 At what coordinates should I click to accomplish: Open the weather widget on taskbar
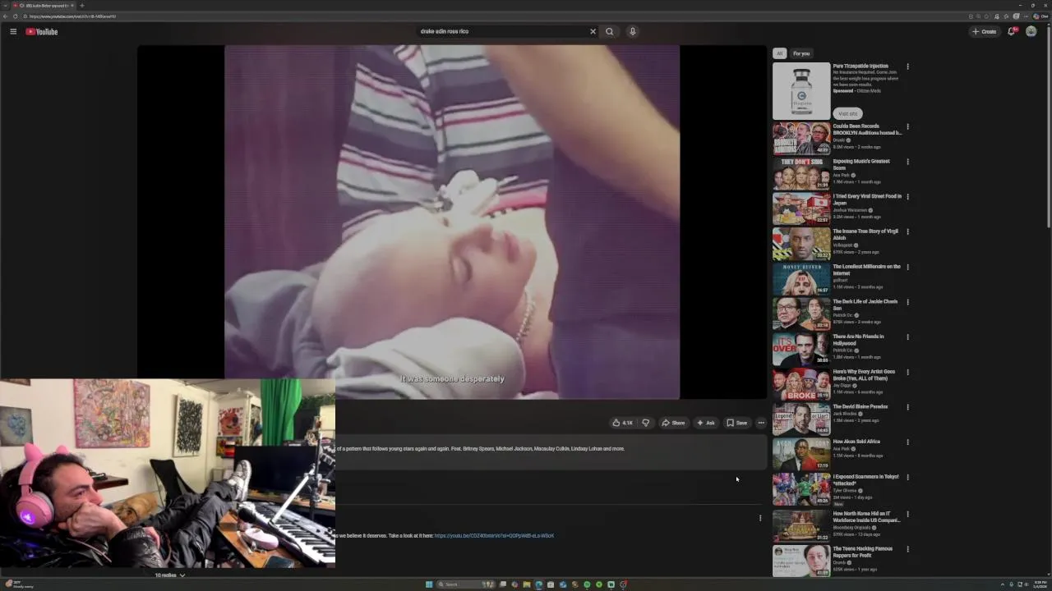pyautogui.click(x=18, y=584)
